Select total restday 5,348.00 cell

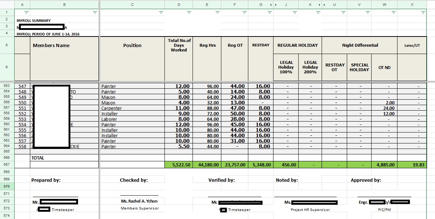coord(261,165)
